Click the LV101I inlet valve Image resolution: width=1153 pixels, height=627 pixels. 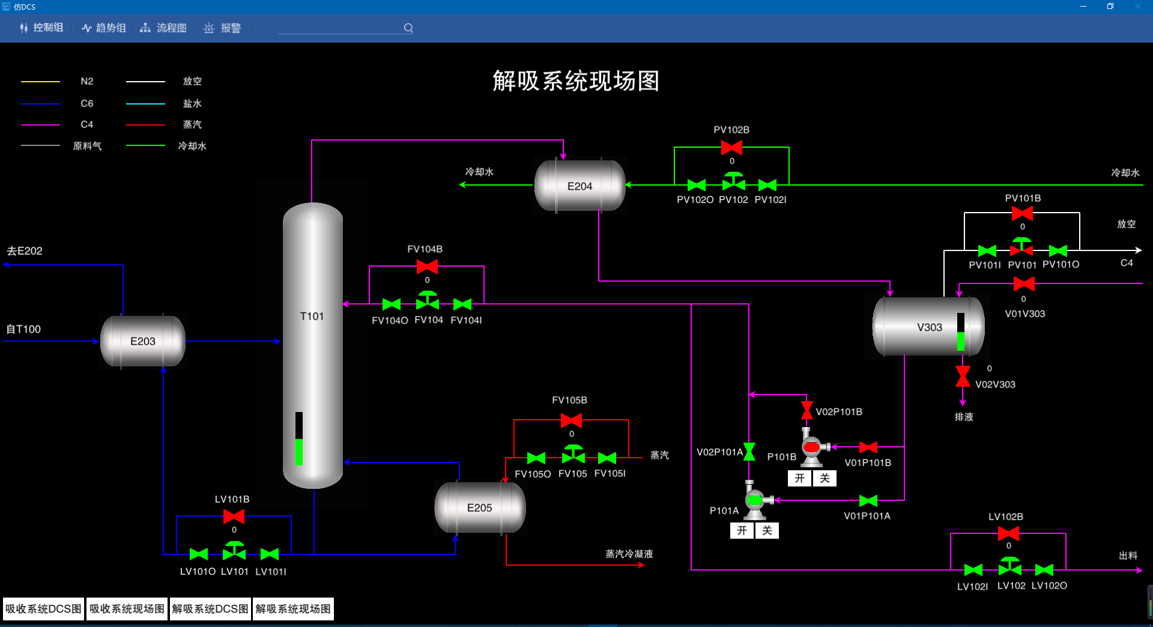pyautogui.click(x=270, y=554)
